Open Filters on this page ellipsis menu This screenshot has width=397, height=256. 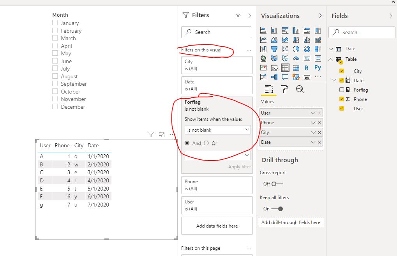click(x=249, y=249)
